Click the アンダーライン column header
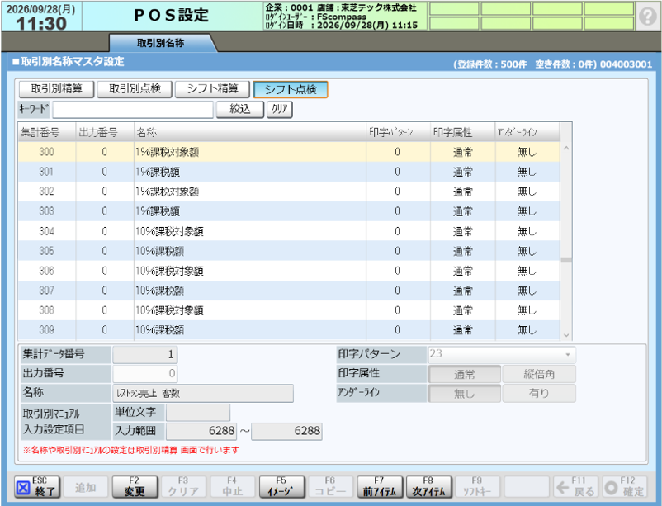The width and height of the screenshot is (662, 506). [x=527, y=132]
